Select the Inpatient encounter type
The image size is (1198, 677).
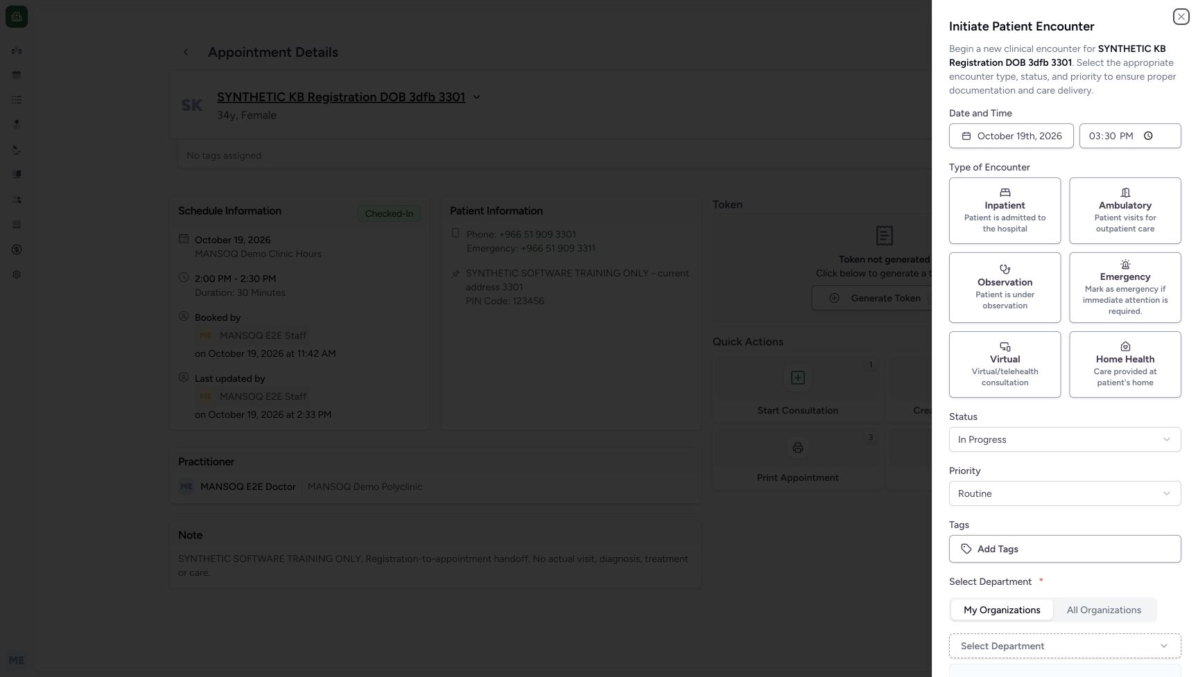(1005, 211)
